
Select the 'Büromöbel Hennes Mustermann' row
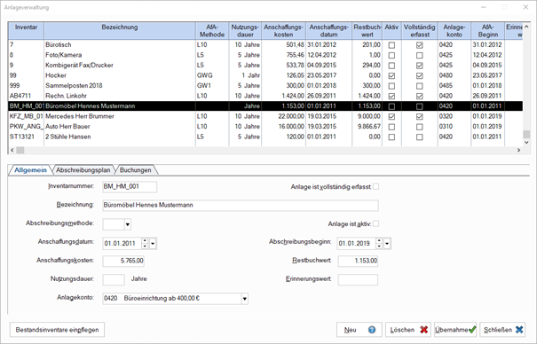pos(265,106)
